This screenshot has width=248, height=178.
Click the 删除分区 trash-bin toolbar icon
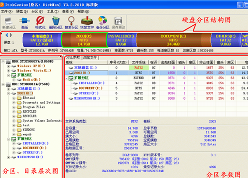tap(56, 23)
